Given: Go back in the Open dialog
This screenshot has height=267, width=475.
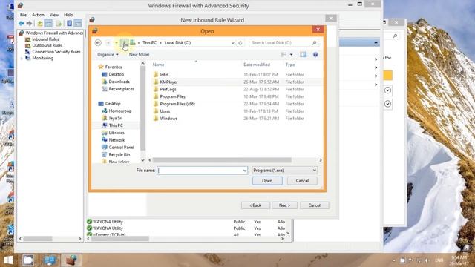Looking at the screenshot, I should (98, 43).
